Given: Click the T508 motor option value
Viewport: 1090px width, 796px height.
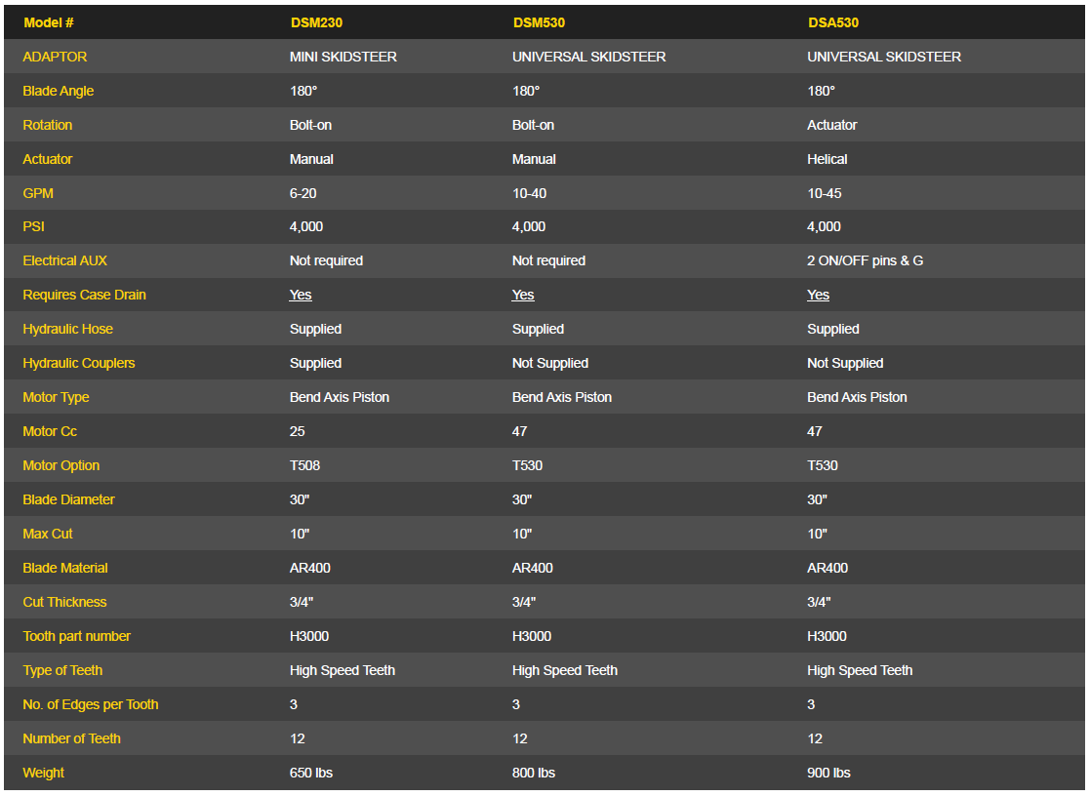Looking at the screenshot, I should coord(304,465).
